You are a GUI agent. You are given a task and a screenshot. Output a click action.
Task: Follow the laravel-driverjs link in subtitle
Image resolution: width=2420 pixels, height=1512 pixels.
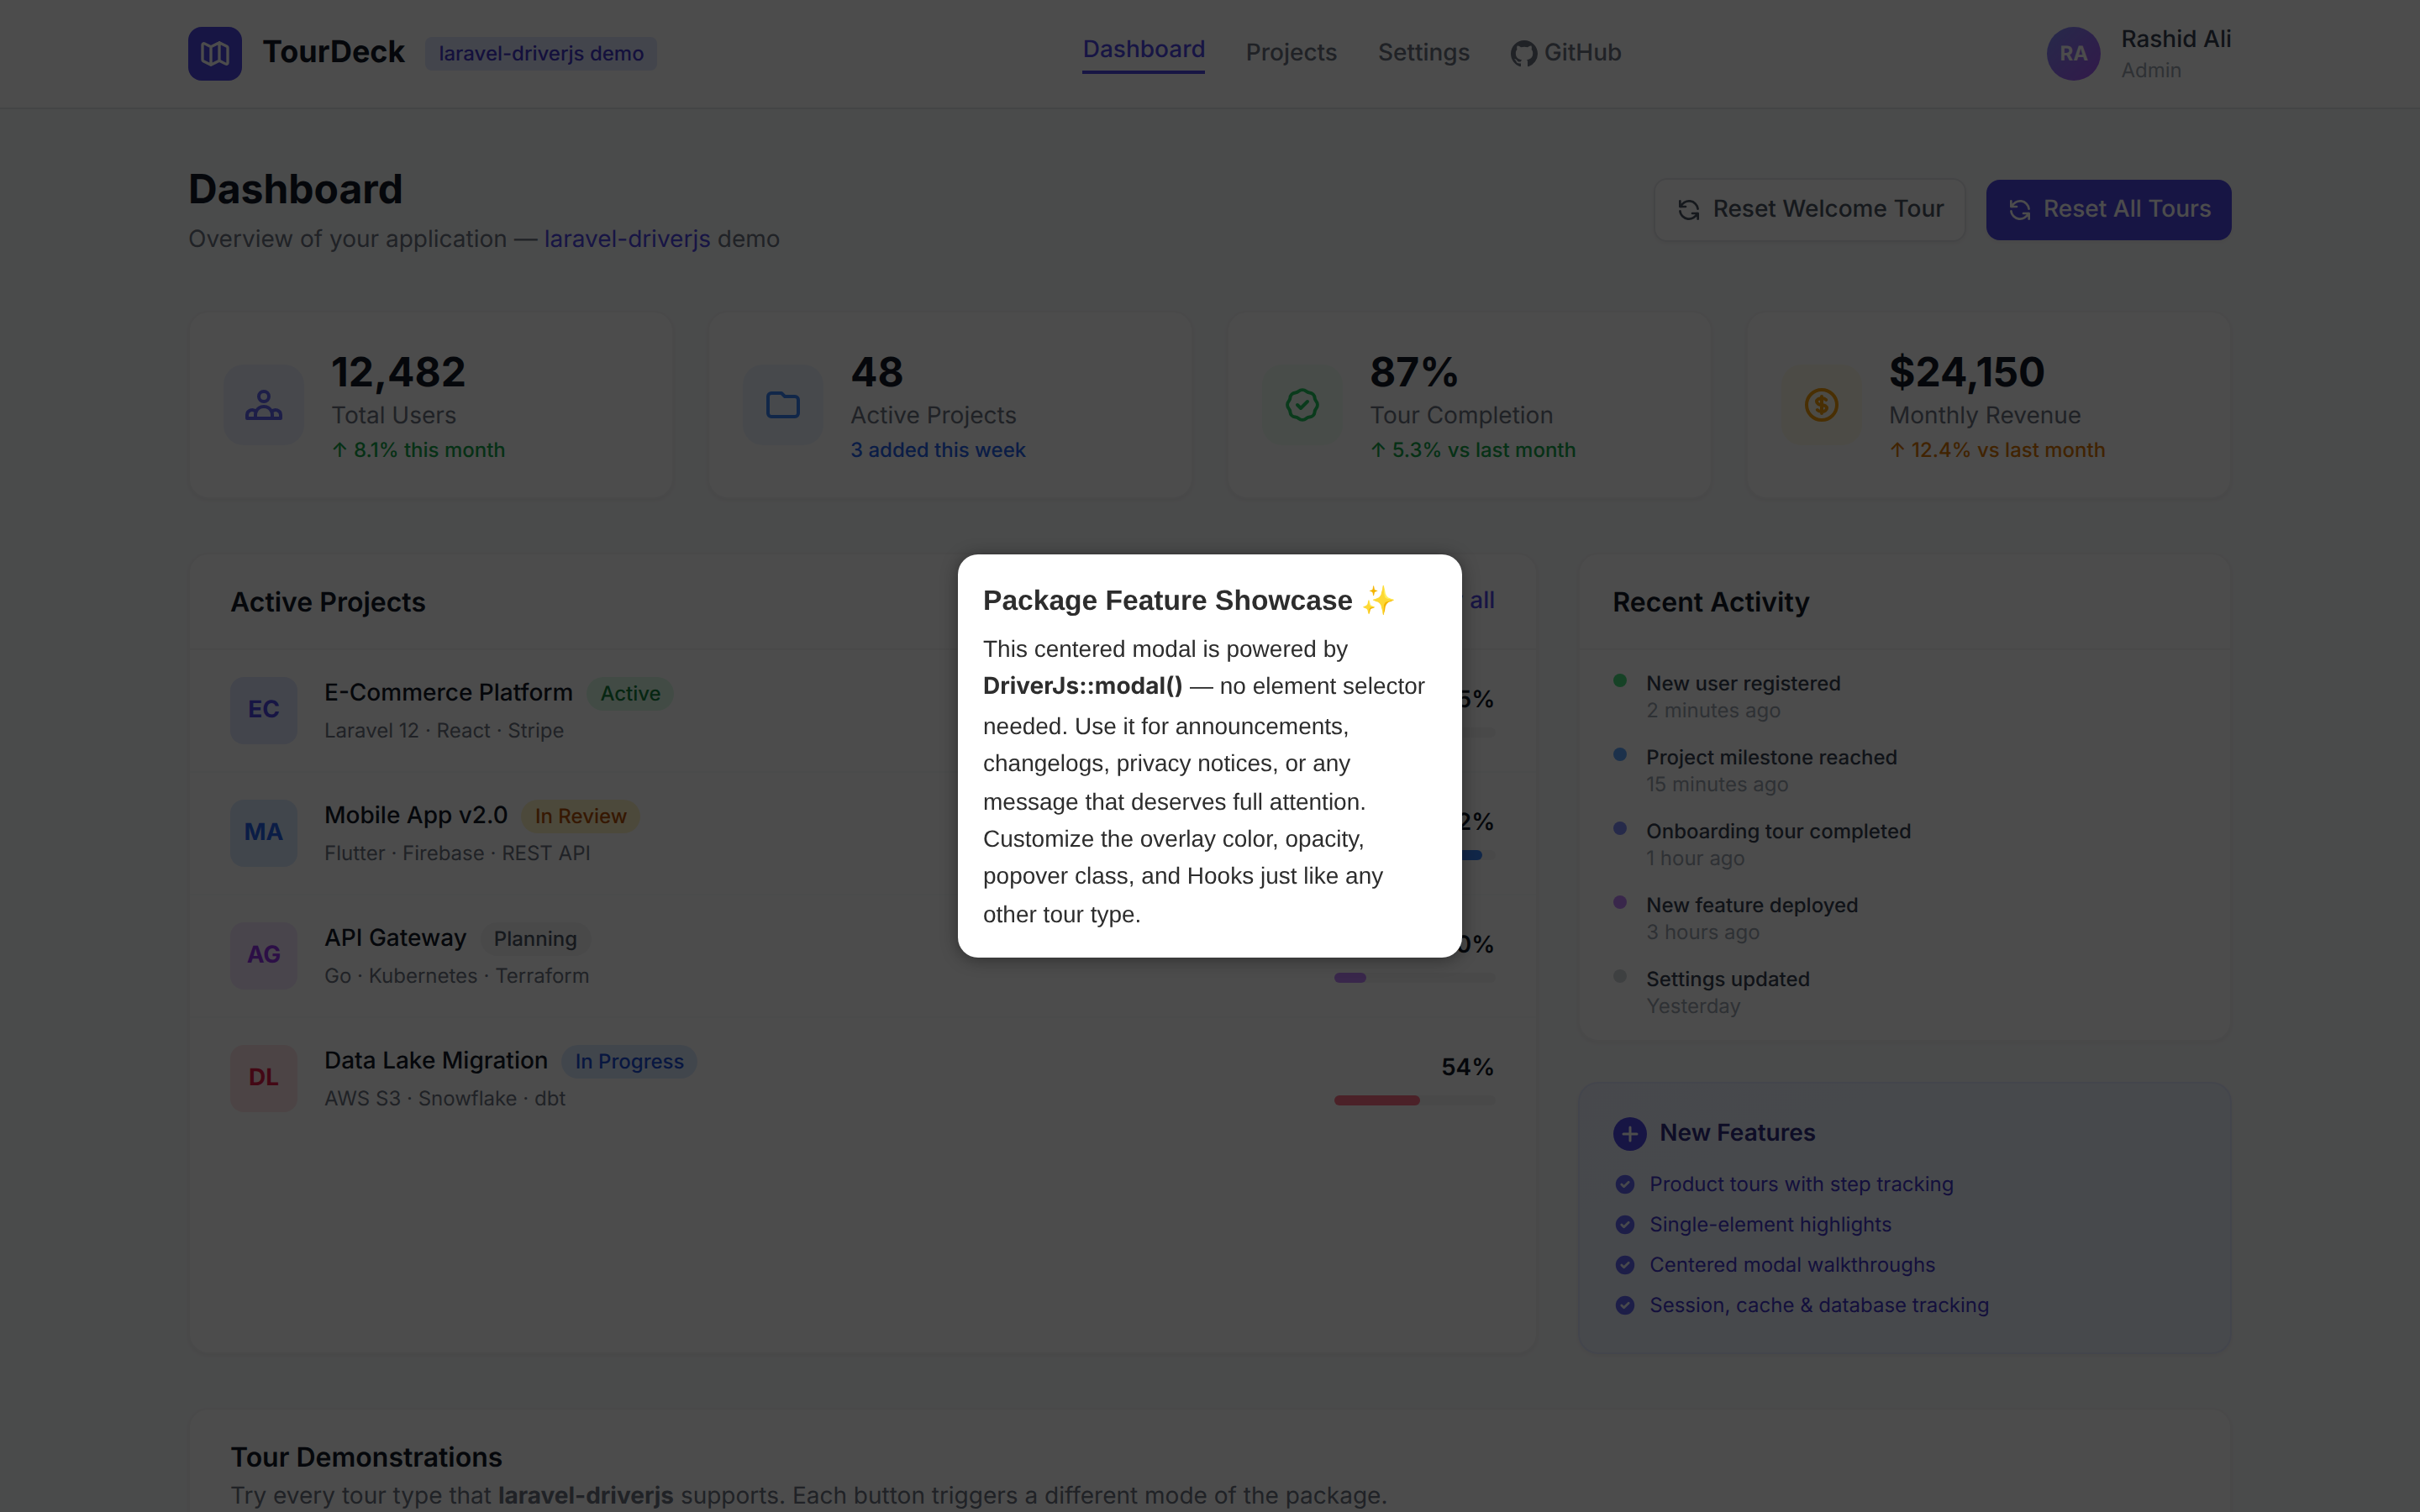coord(627,239)
